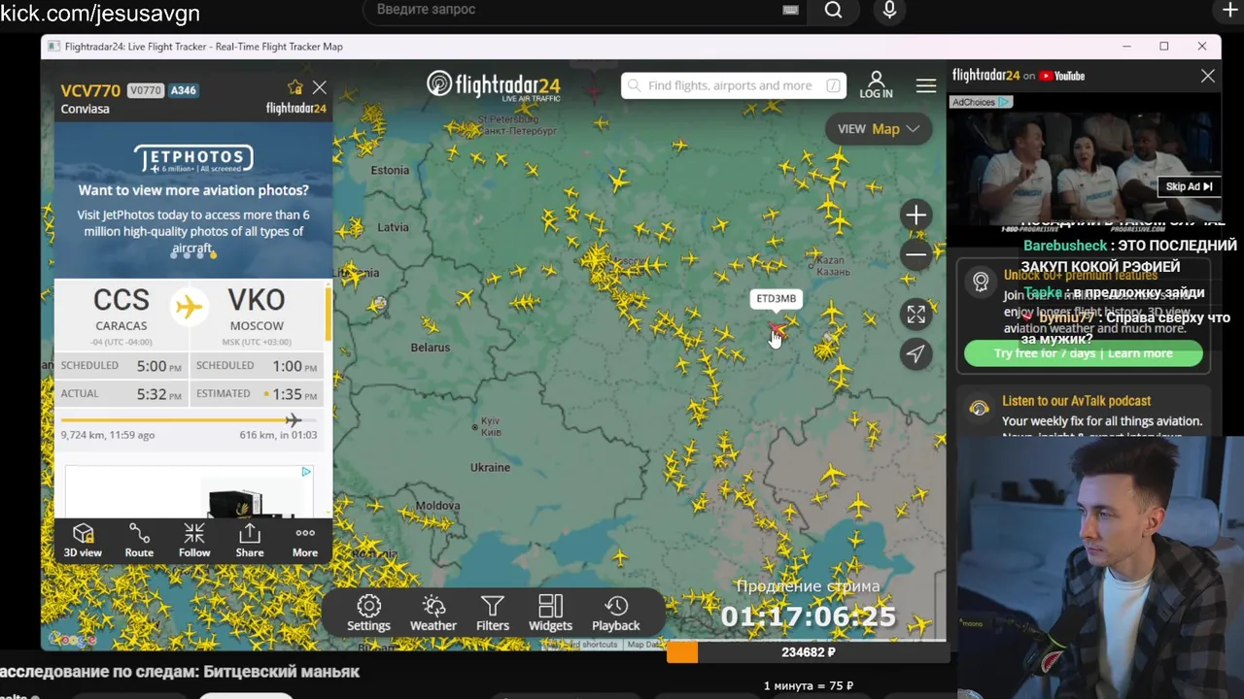Open browser virtual keyboard icon
This screenshot has width=1244, height=699.
coord(790,10)
